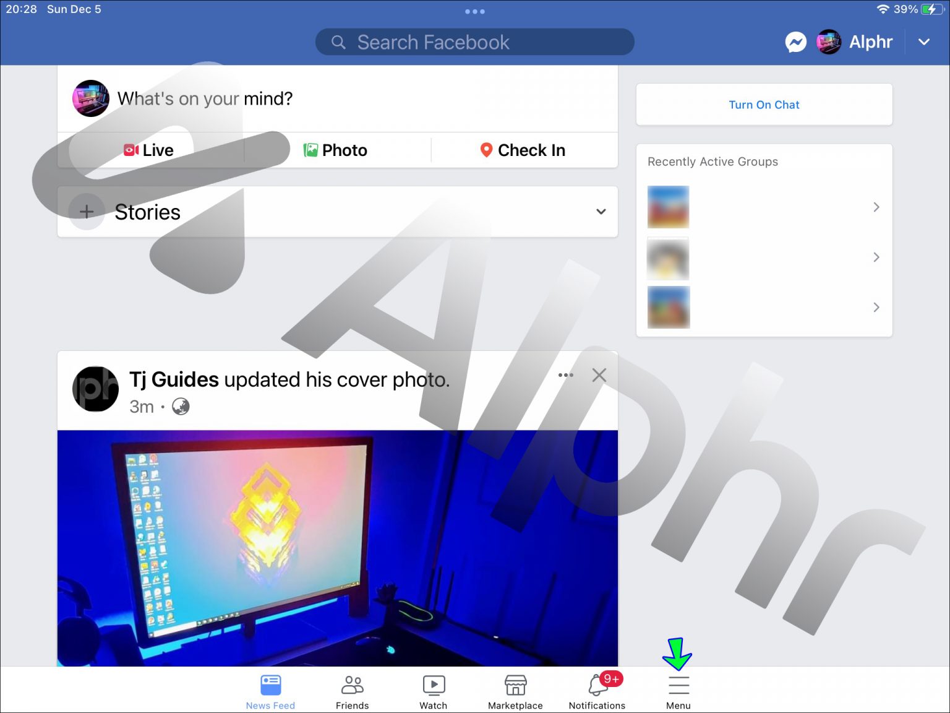Turn On Chat

[x=764, y=105]
